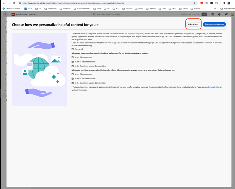Click the browser address bar URL
This screenshot has width=235, height=189.
73,3
